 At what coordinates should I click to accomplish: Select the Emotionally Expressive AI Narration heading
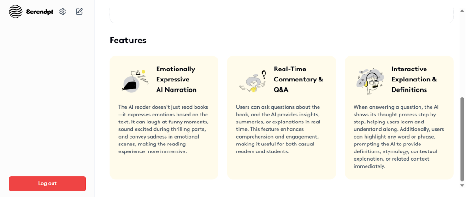click(x=176, y=79)
